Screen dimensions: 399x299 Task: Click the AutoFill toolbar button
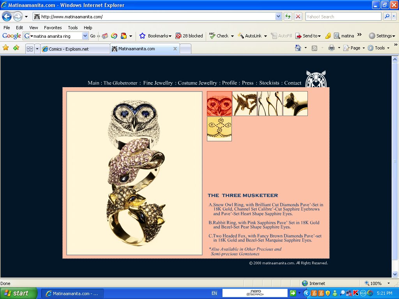281,36
